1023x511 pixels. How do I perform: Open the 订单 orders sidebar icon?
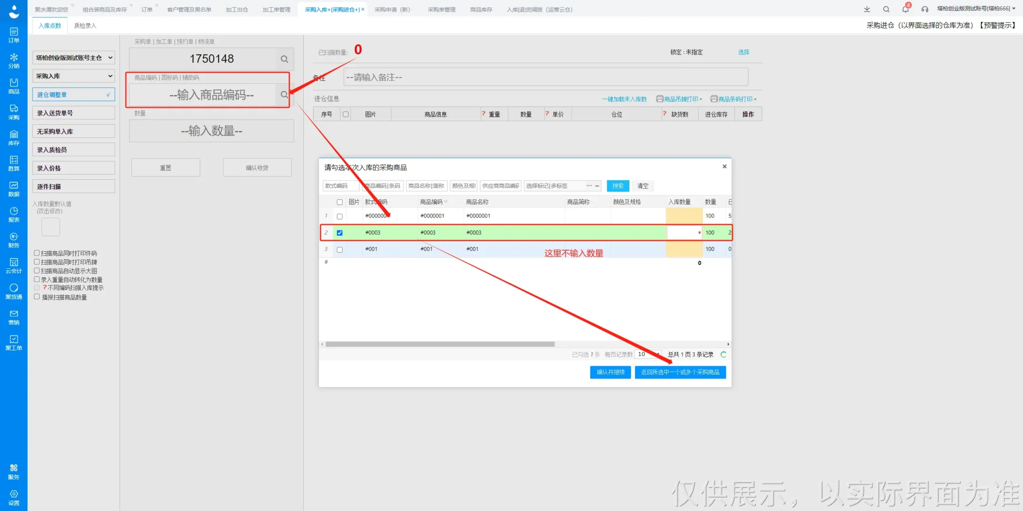[x=14, y=35]
